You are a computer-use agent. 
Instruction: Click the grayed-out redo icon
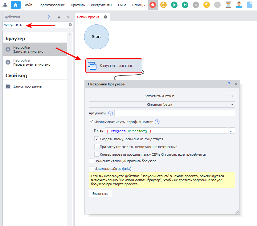pos(217,5)
